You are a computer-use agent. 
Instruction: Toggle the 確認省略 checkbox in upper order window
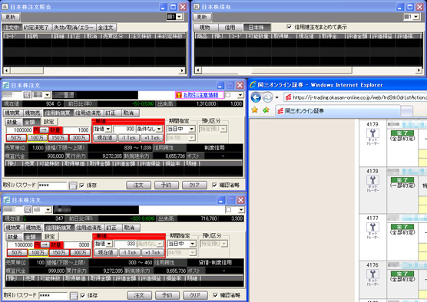[x=214, y=185]
